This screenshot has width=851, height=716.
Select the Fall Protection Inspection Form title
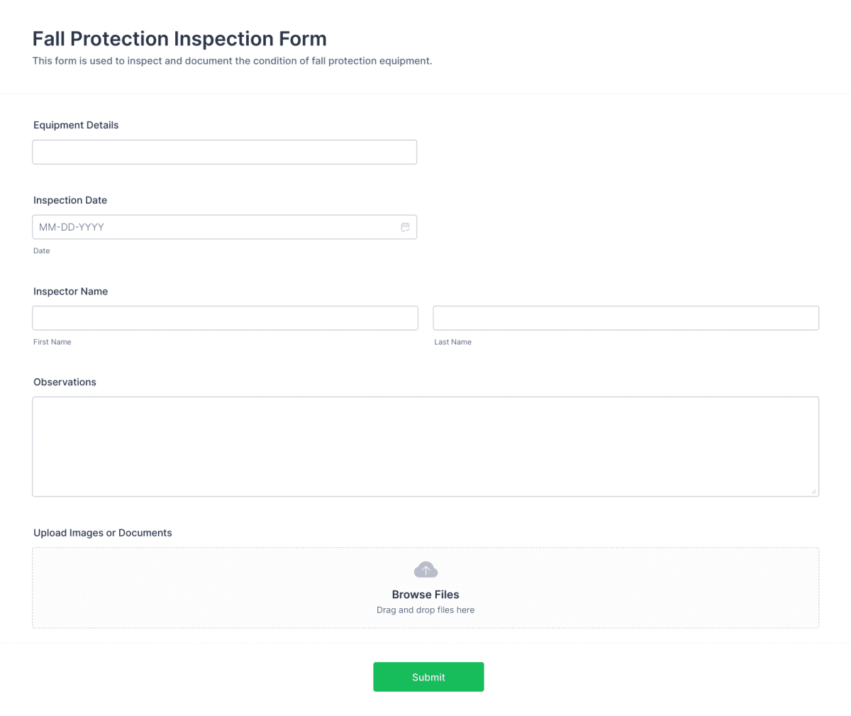point(179,38)
